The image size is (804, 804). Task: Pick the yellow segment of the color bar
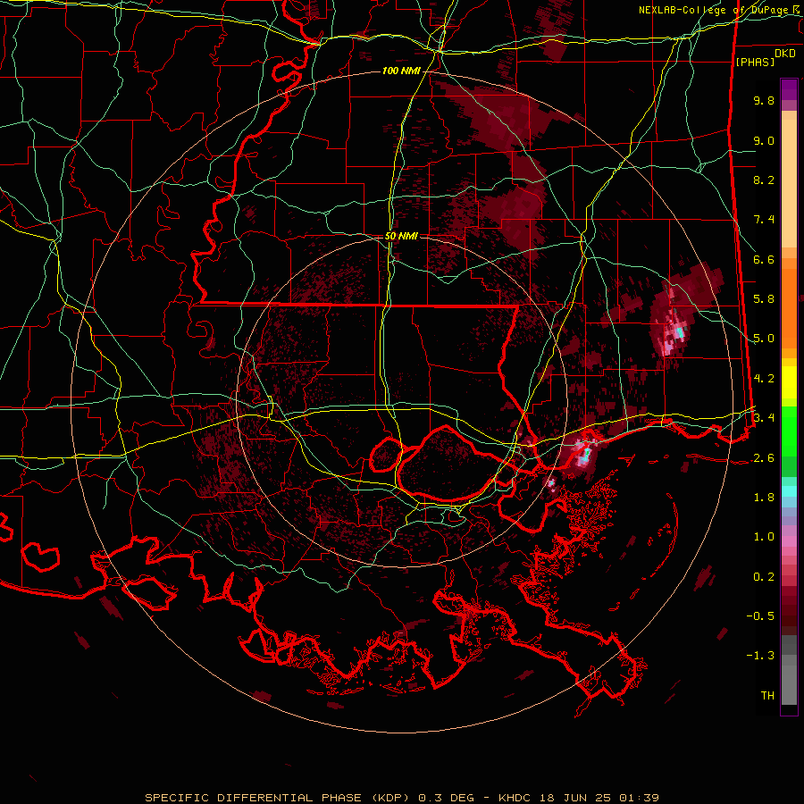(x=789, y=382)
